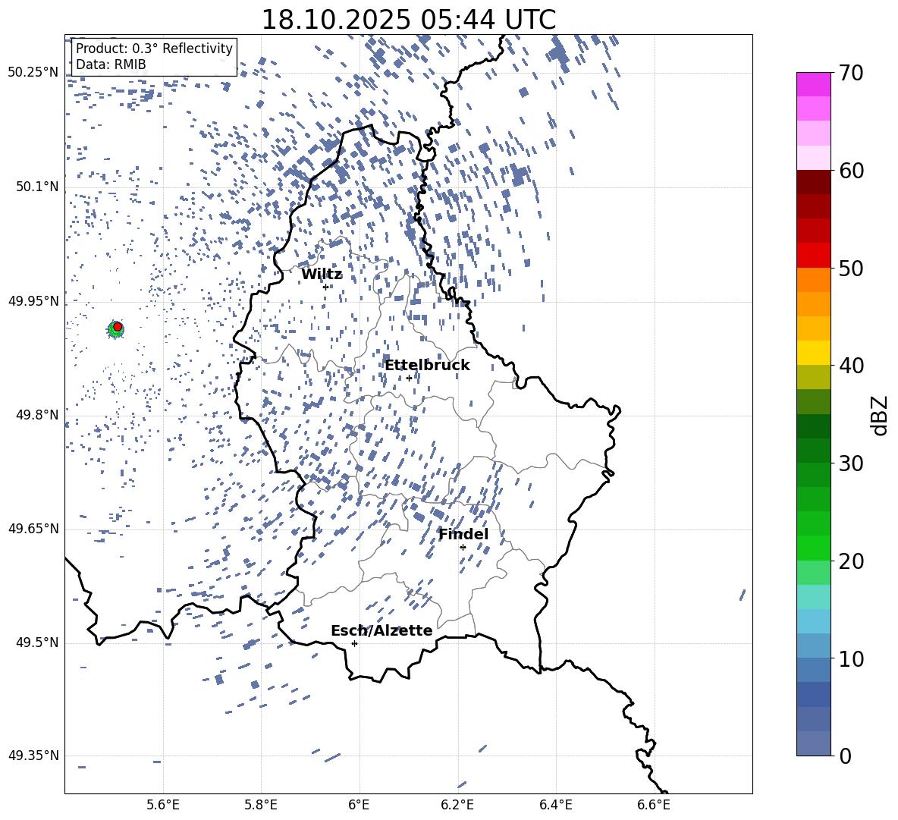Click the Ettelbruck city label
The height and width of the screenshot is (820, 898).
coord(427,366)
